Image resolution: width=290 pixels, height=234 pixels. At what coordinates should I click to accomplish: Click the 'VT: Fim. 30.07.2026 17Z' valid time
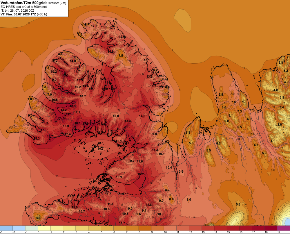(x=18, y=14)
